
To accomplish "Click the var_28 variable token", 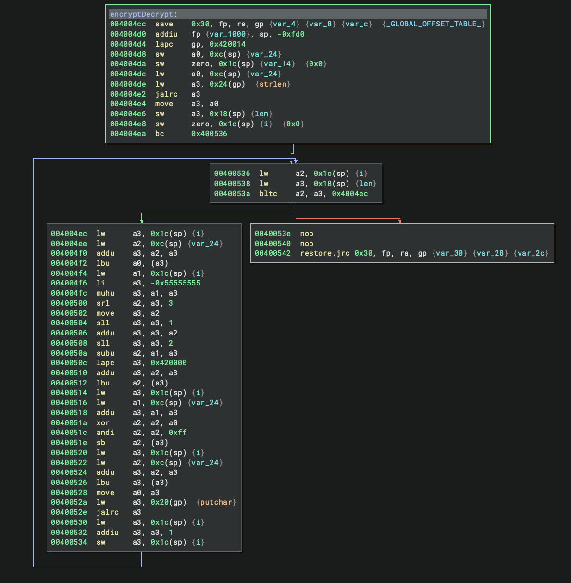I will (x=490, y=253).
